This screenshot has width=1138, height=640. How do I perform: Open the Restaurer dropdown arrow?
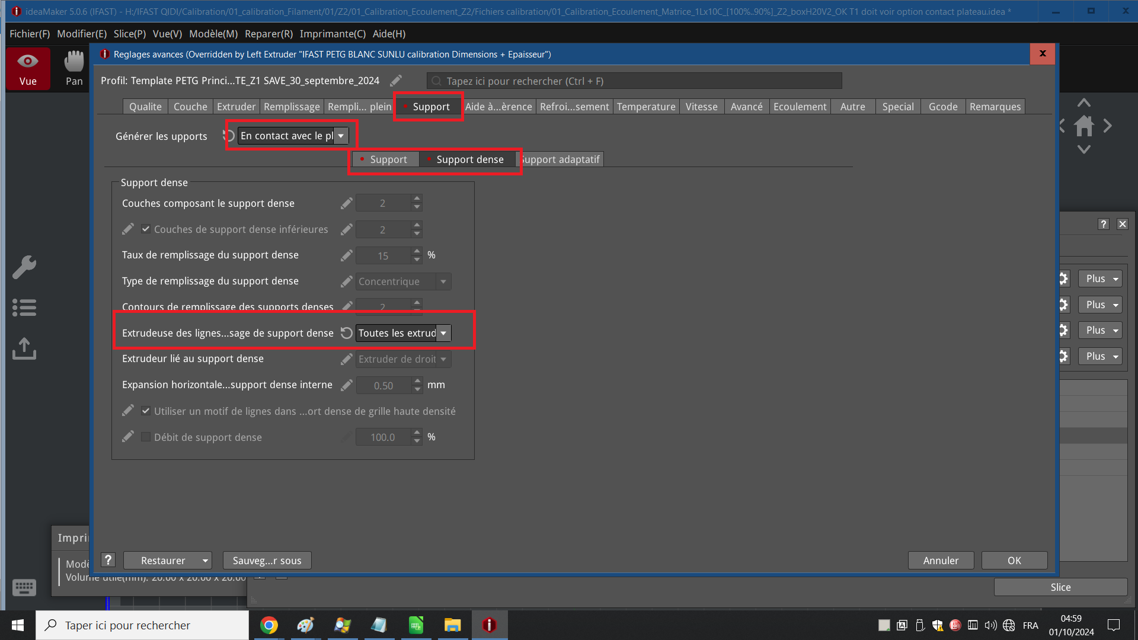205,561
